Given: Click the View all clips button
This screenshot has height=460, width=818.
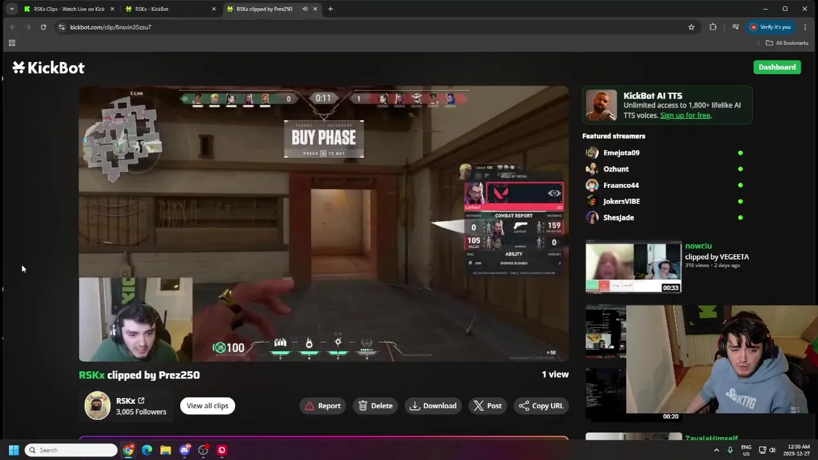Looking at the screenshot, I should [x=208, y=406].
